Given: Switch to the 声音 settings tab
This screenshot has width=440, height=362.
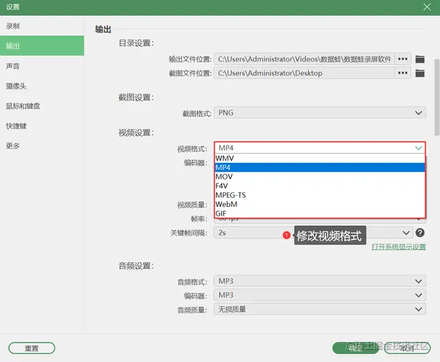Looking at the screenshot, I should pos(42,66).
